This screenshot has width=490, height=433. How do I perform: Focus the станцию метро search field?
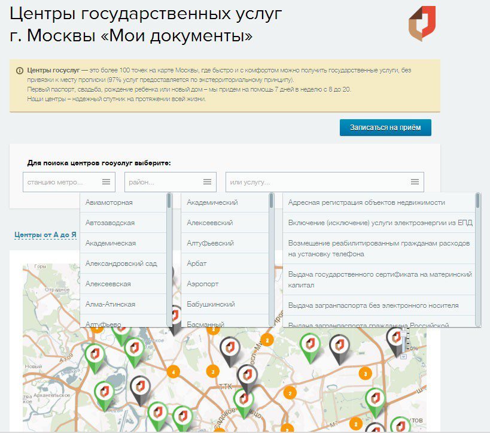tap(69, 182)
